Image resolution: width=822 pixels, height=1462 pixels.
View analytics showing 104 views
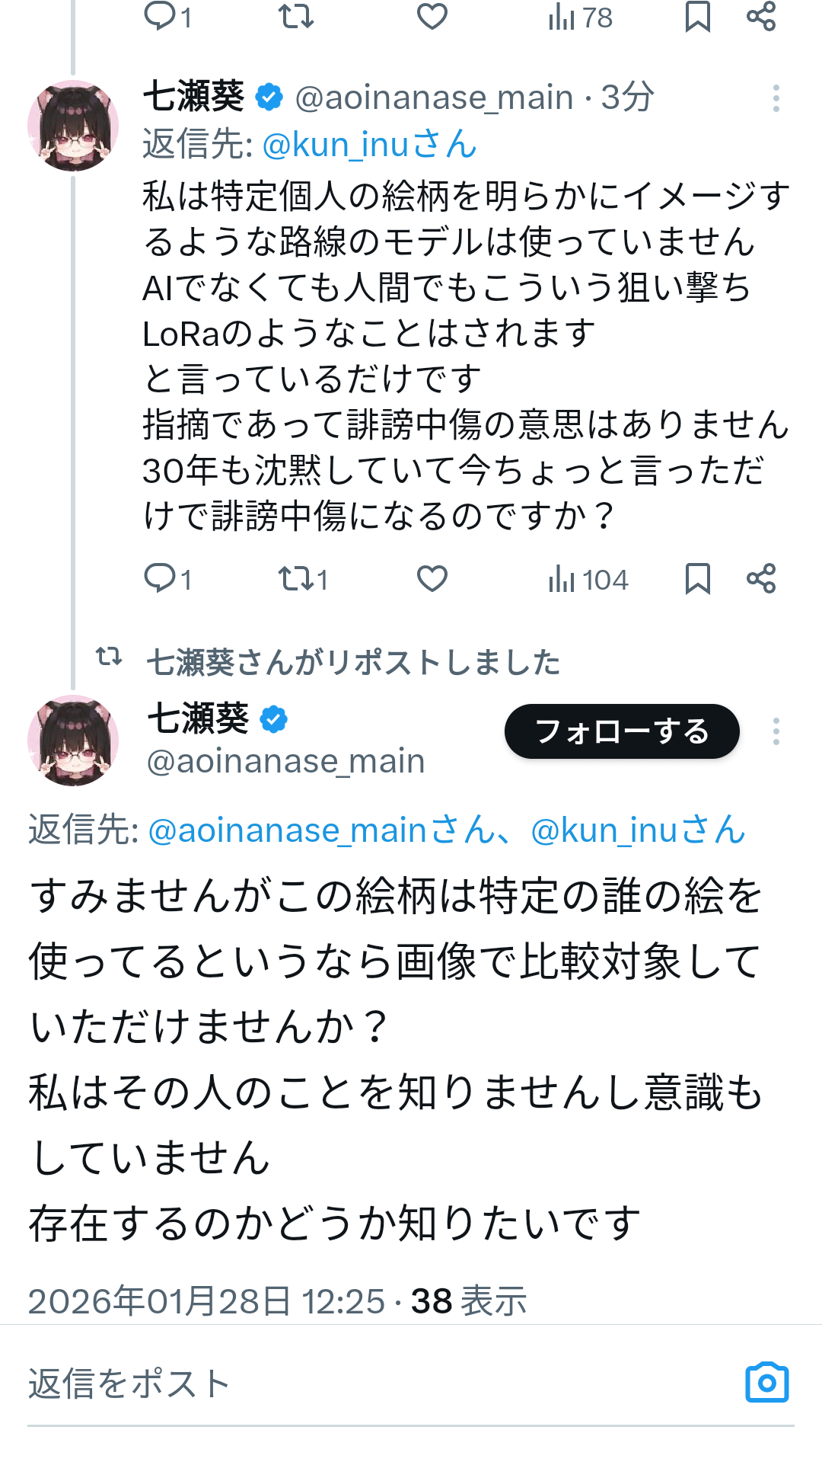tap(588, 579)
